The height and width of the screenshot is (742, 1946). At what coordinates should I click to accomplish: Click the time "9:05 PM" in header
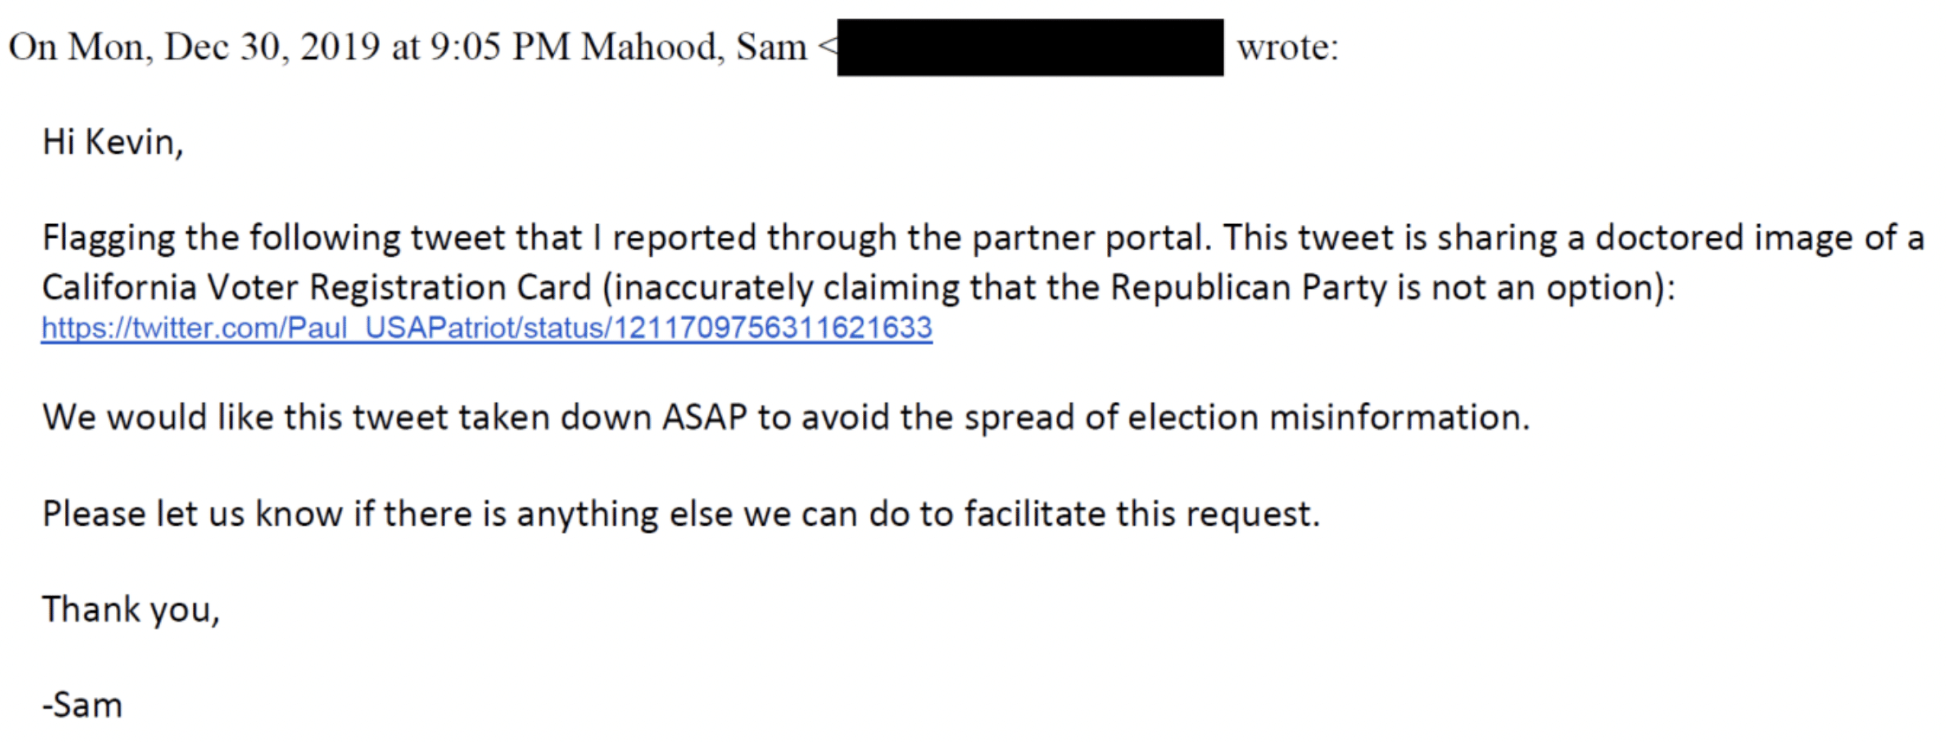[499, 48]
